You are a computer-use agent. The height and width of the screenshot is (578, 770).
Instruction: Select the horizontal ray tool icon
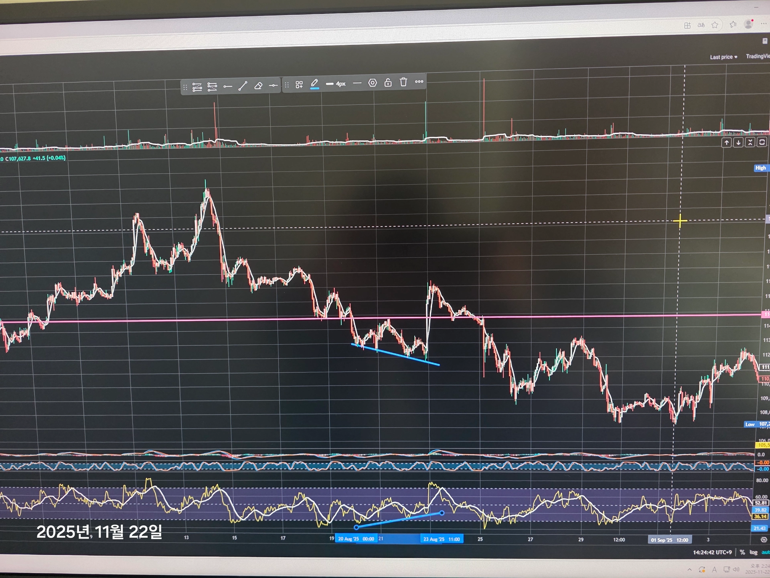pos(228,86)
